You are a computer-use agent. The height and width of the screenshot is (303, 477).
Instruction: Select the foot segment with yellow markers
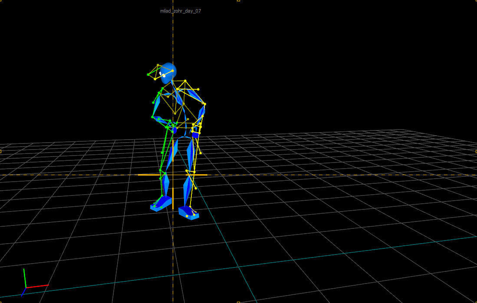189,212
